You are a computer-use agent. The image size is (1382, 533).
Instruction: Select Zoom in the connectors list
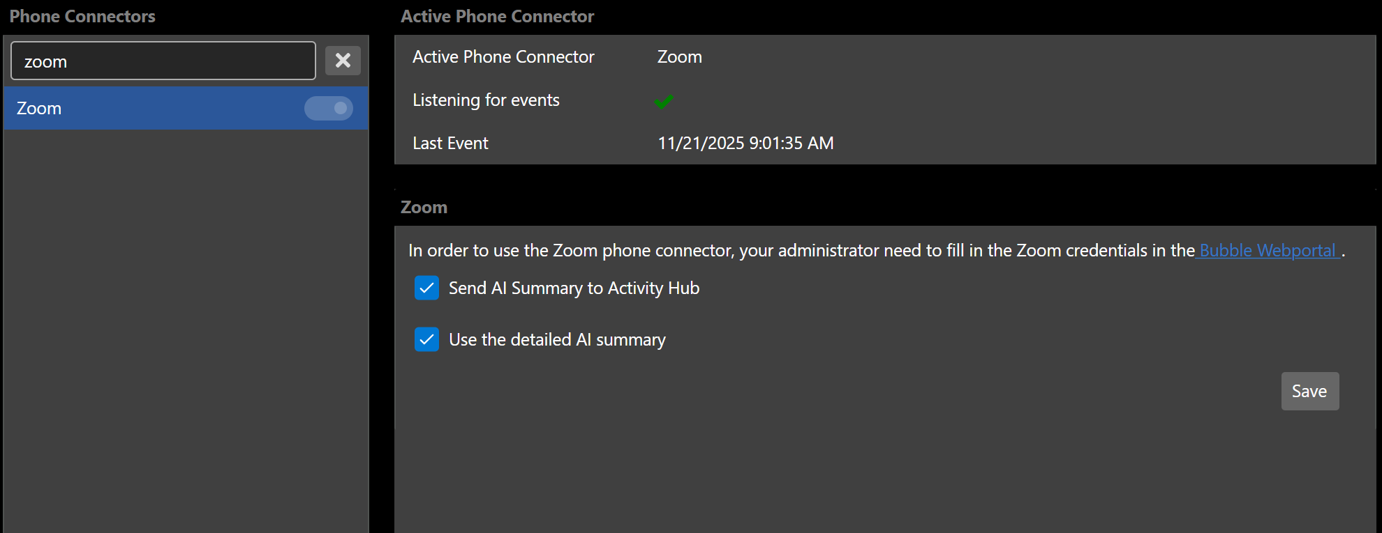point(39,109)
